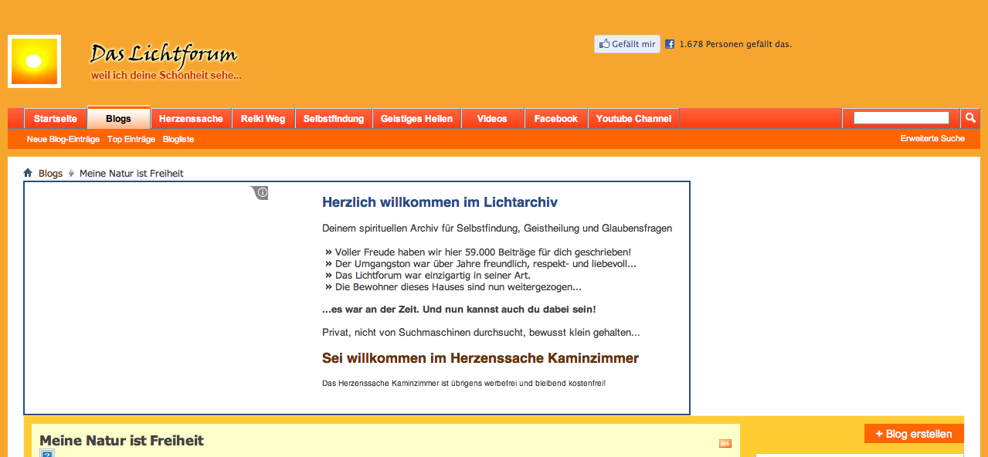
Task: Click the sun logo image
Action: [34, 61]
